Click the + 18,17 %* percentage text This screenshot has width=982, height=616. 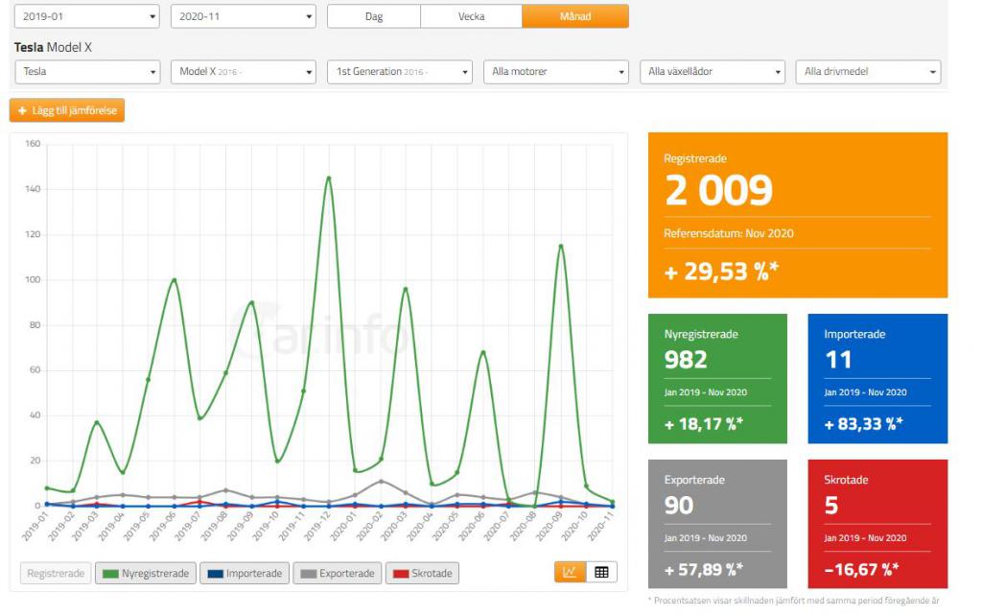[704, 424]
